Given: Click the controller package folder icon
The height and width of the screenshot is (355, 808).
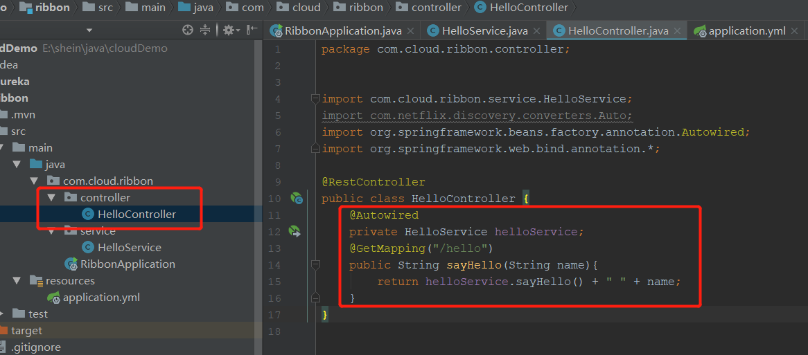Looking at the screenshot, I should click(70, 197).
